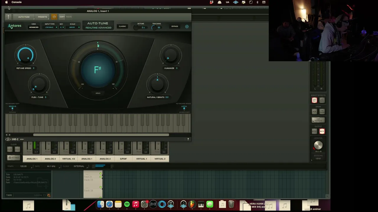Open the Apple menu
The image size is (378, 212).
click(6, 2)
